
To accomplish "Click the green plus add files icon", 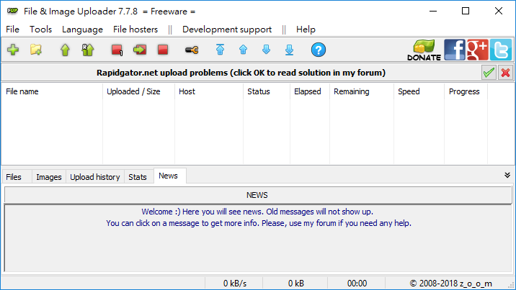I will tap(13, 50).
